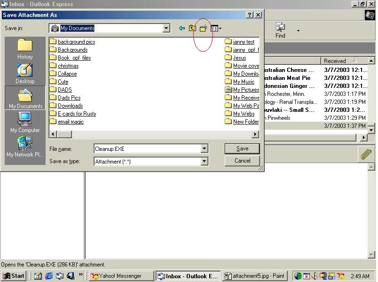Viewport: 378px width, 282px height.
Task: Cancel the Save Attachment dialog
Action: pyautogui.click(x=242, y=161)
